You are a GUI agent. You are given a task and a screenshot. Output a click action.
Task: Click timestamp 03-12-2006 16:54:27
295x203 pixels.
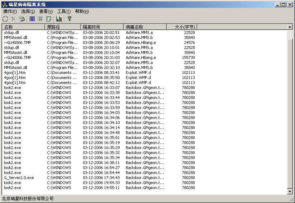101,168
